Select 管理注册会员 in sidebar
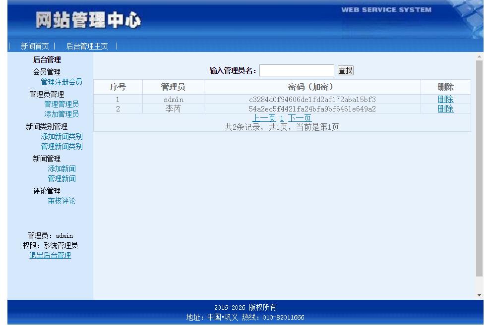This screenshot has height=330, width=489. (61, 82)
